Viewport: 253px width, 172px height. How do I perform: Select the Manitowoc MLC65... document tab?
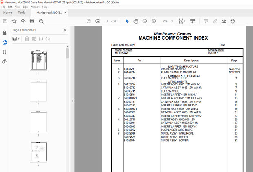[49, 13]
